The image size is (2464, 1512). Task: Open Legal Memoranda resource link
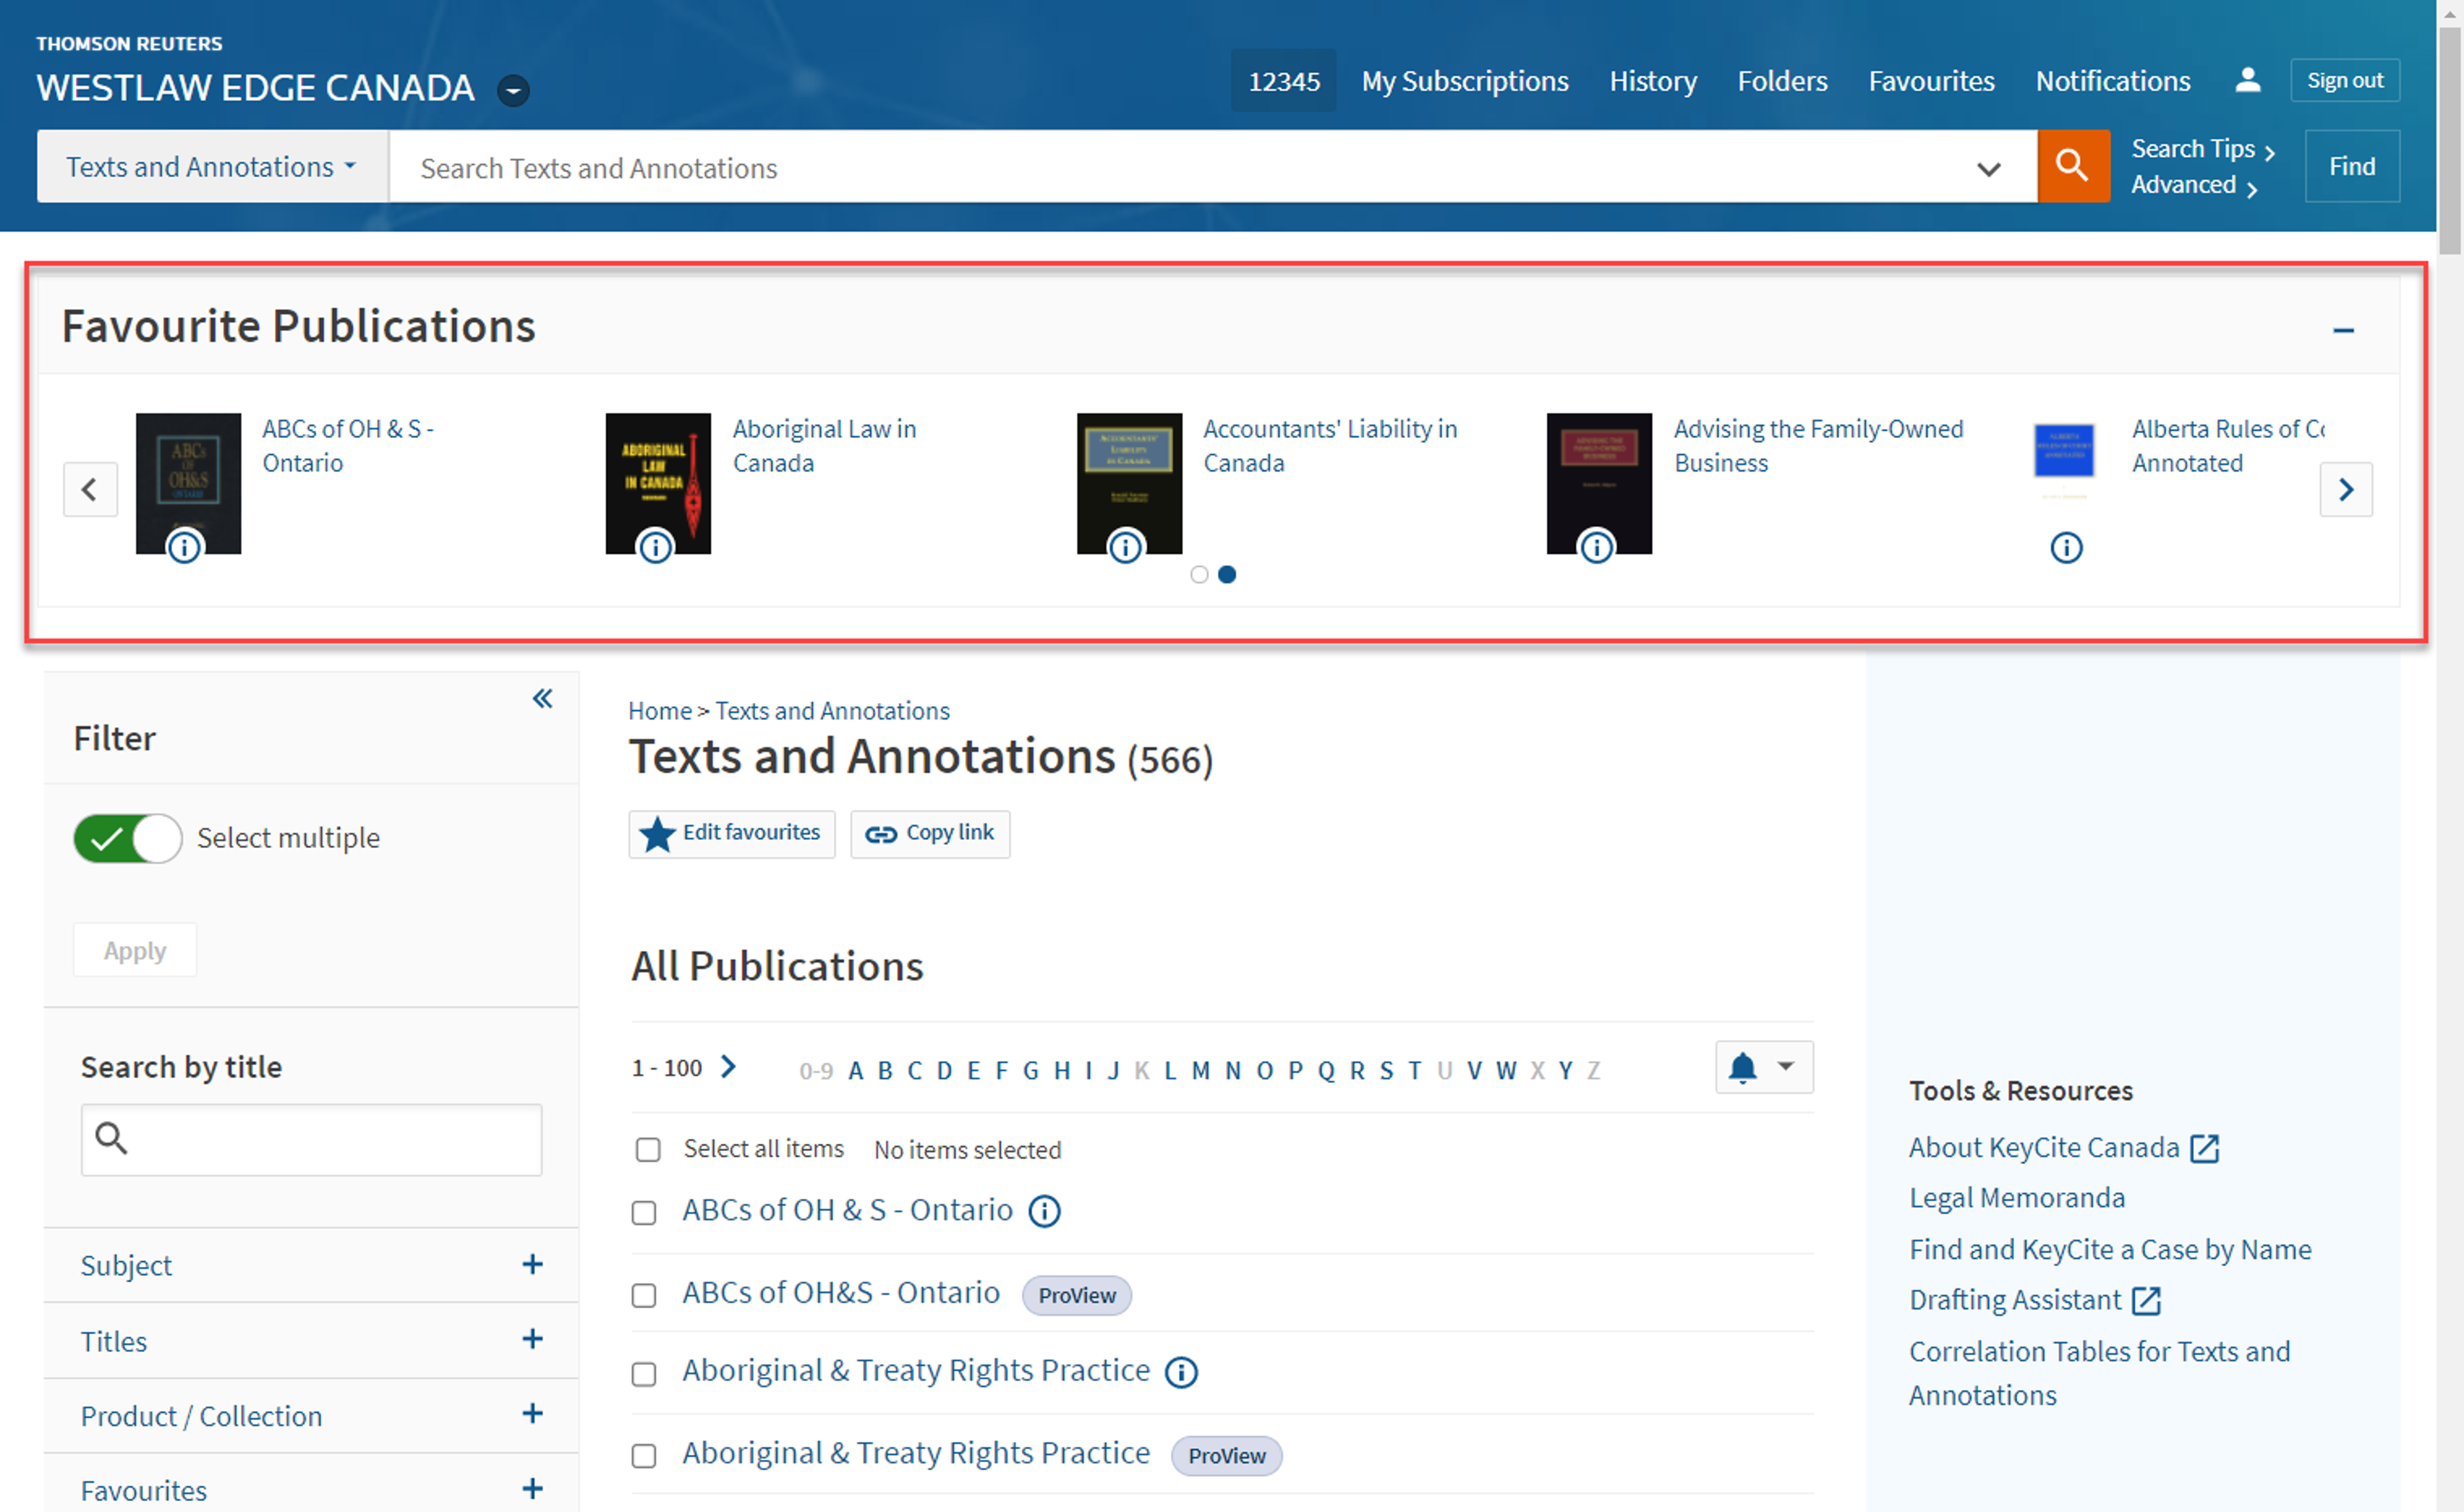coord(2016,1198)
